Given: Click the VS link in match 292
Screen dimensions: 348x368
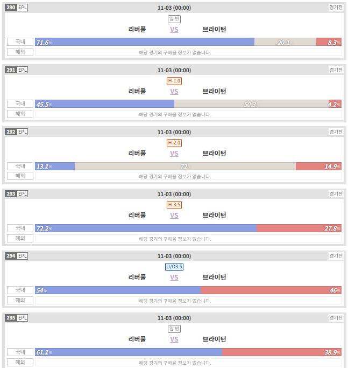Looking at the screenshot, I should 174,154.
